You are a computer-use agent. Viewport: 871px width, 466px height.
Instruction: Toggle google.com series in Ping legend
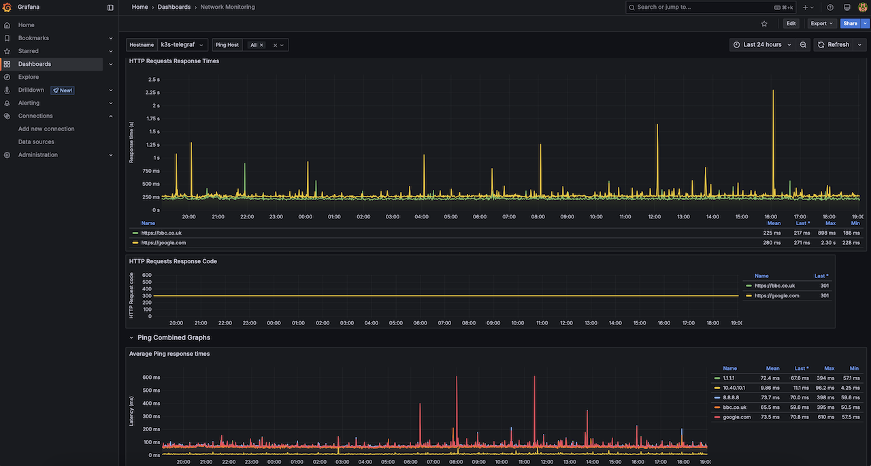tap(736, 417)
